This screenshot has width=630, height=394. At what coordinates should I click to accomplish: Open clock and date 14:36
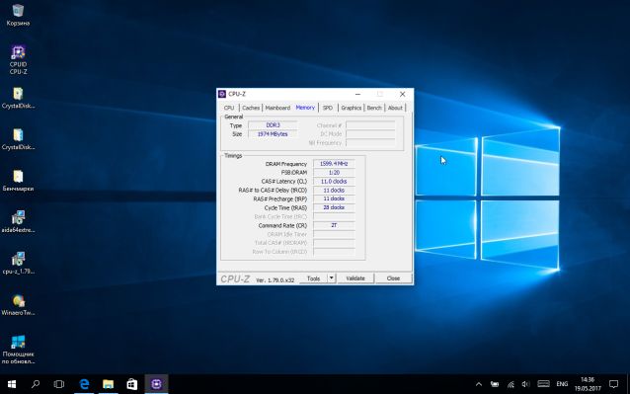(x=588, y=384)
